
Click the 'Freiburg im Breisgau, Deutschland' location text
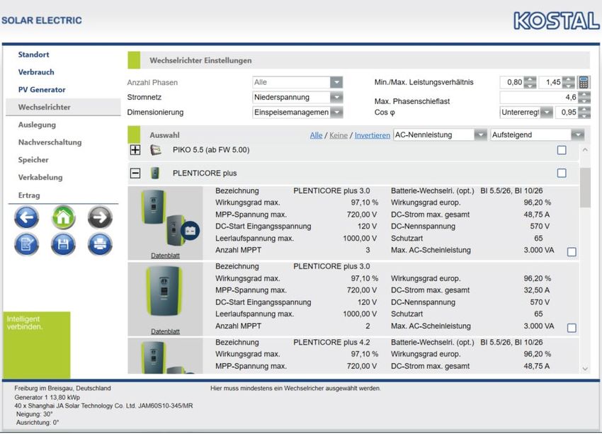tap(62, 389)
